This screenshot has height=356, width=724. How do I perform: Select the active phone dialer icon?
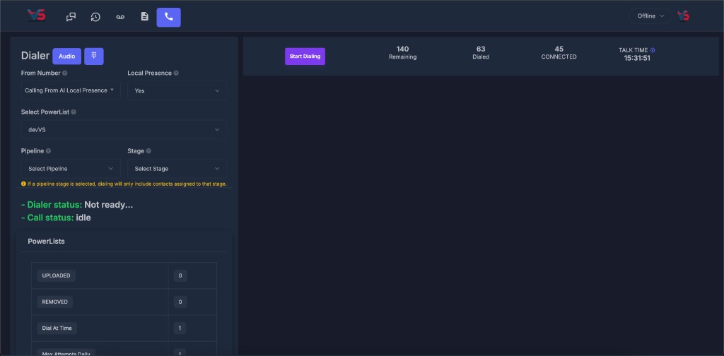[x=168, y=17]
